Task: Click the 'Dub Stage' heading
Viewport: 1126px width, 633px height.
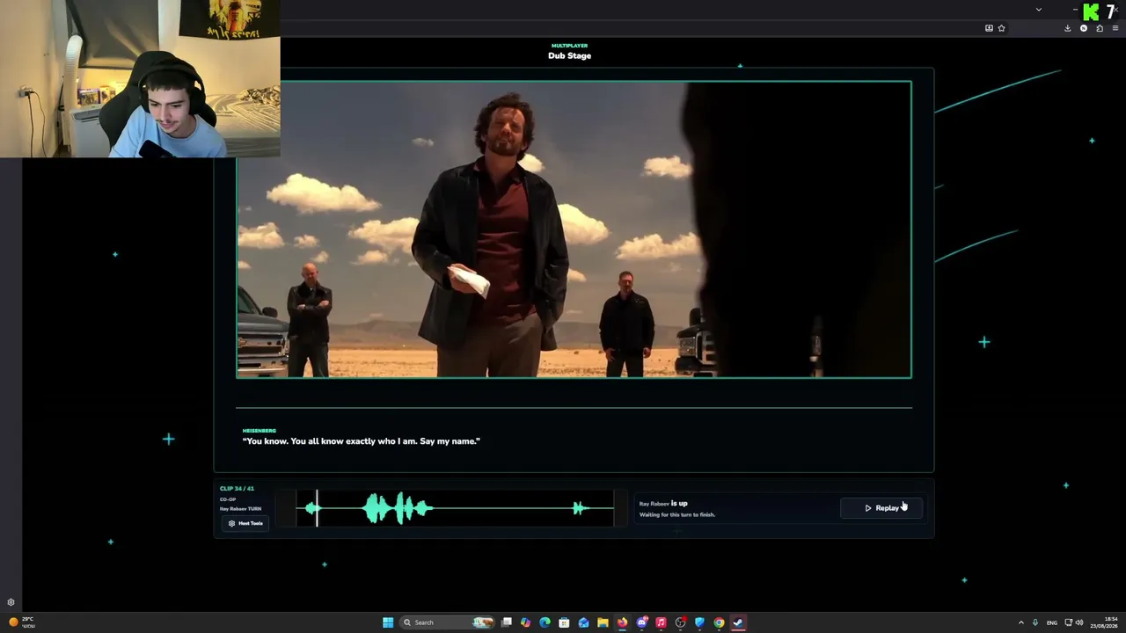Action: pyautogui.click(x=569, y=55)
